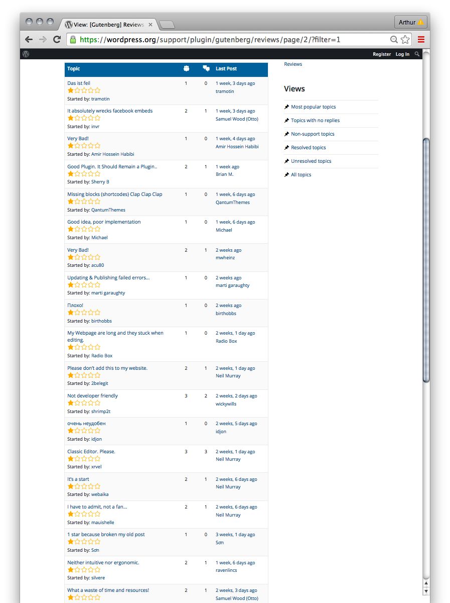
Task: Click 'Log In' in the top bar
Action: 402,54
